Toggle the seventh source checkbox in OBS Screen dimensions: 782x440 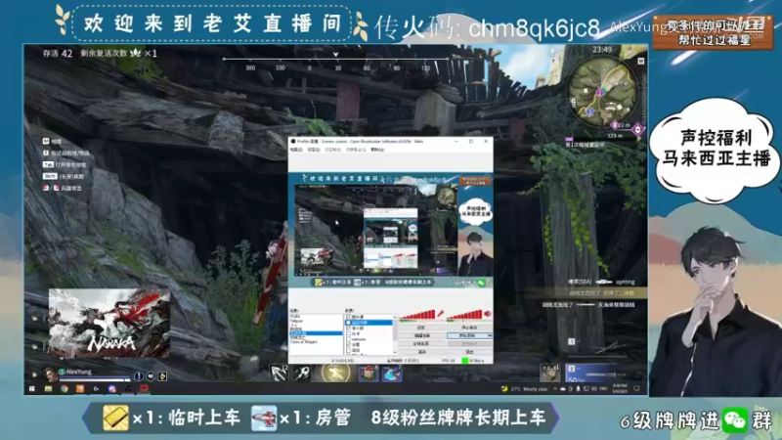[348, 350]
